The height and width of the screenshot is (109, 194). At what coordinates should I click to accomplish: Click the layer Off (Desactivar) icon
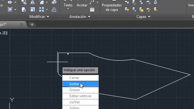(126, 2)
